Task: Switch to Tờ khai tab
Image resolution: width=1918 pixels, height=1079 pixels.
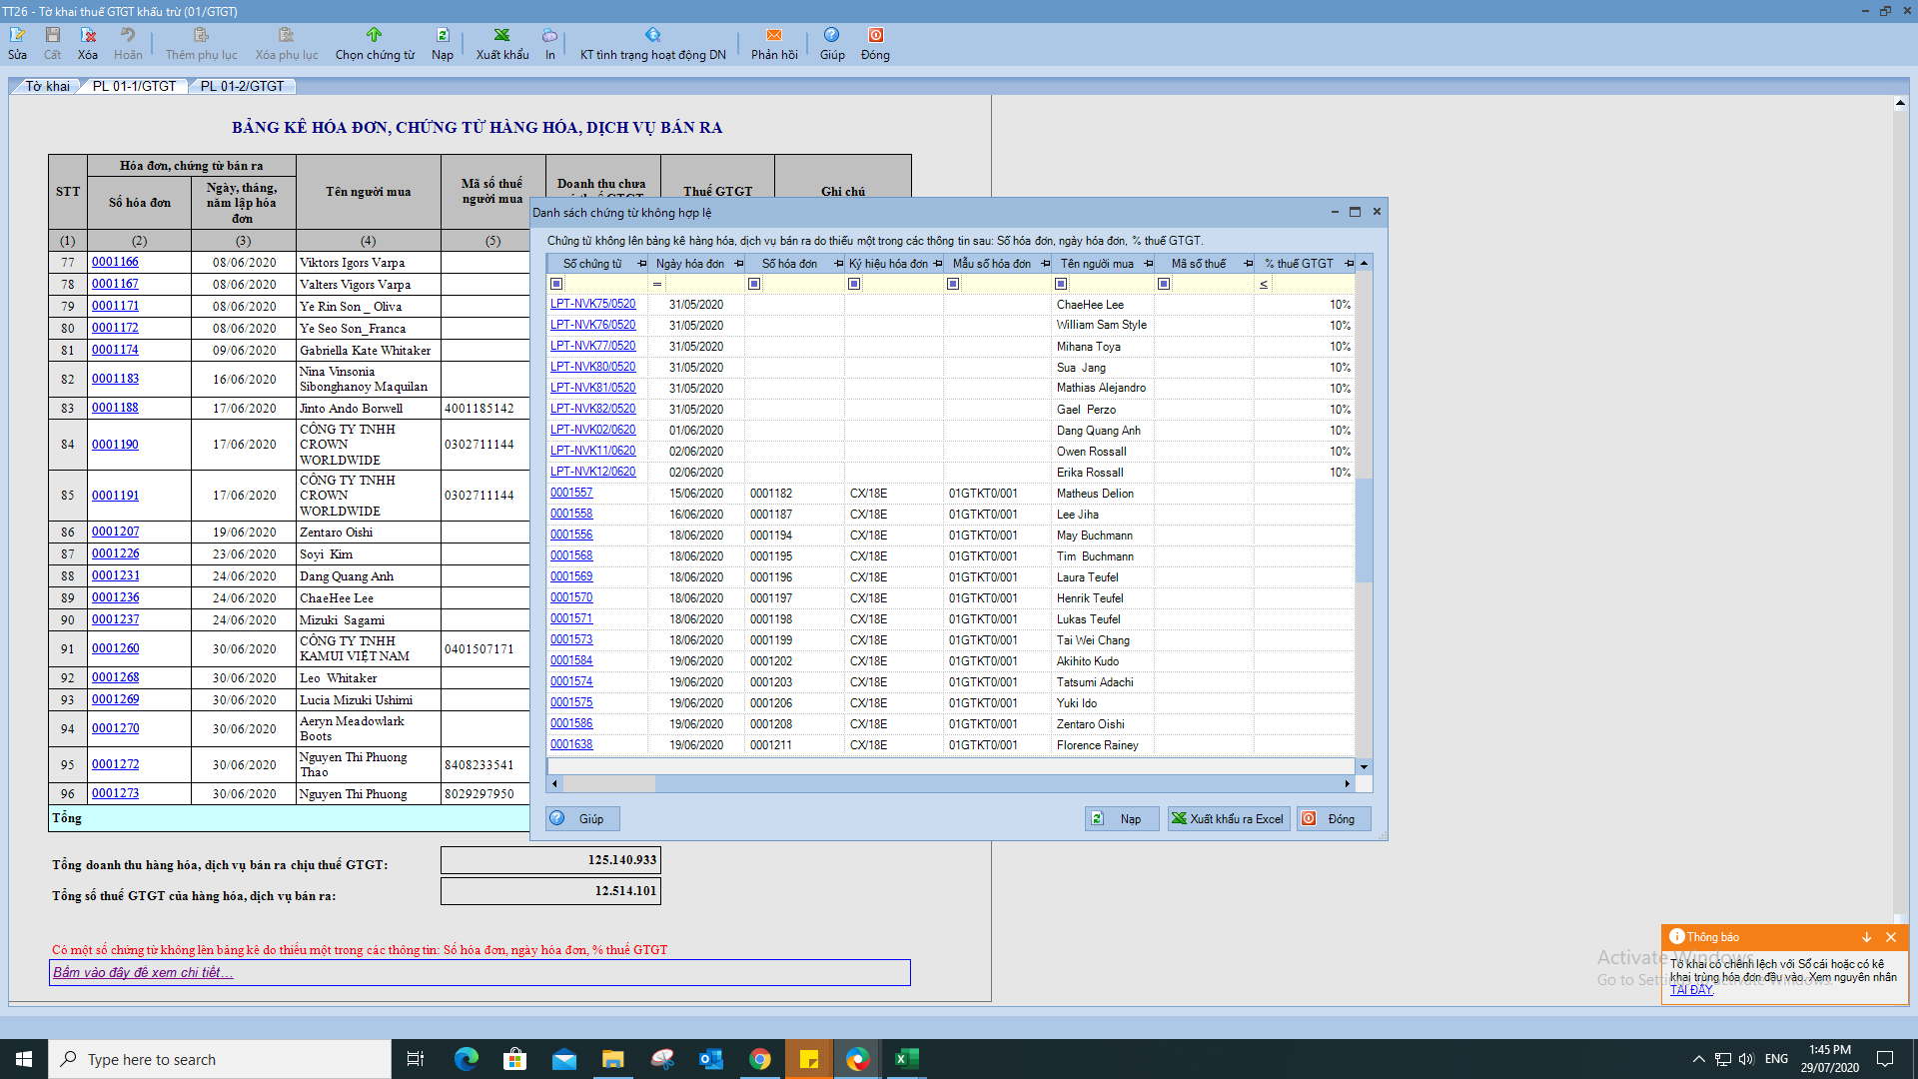Action: point(47,86)
